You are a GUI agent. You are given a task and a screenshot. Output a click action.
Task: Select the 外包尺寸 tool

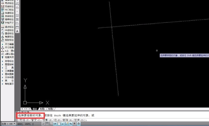[8, 23]
